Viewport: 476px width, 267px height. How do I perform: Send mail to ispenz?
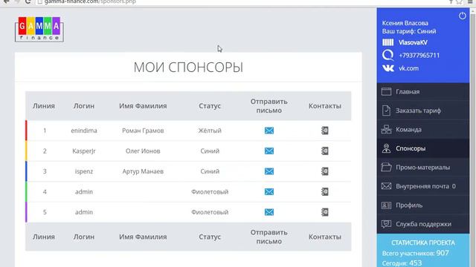click(269, 171)
